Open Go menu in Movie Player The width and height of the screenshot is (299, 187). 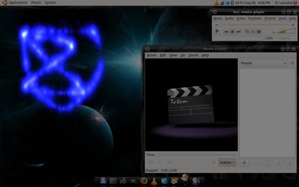[x=183, y=55]
